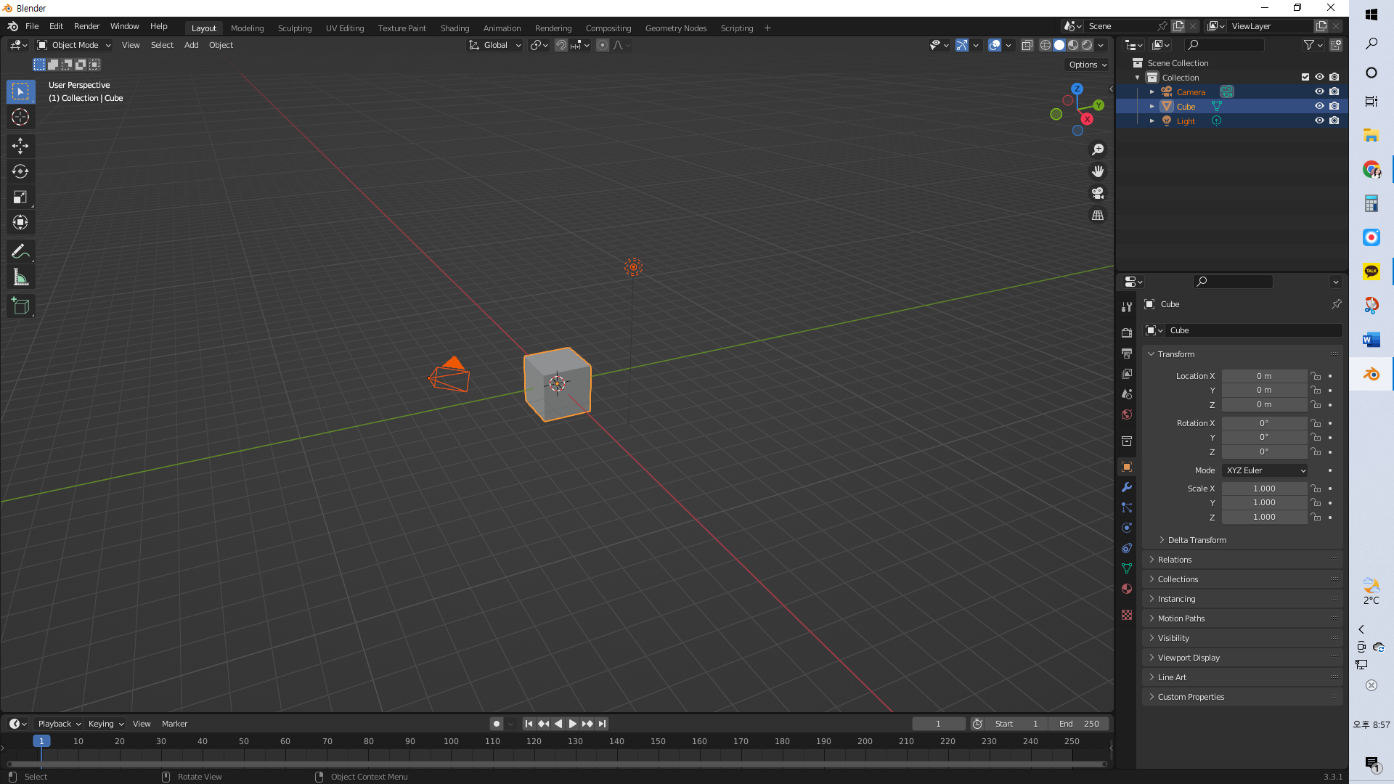Screen dimensions: 1394x784
Task: Expand the Relations panel
Action: [1174, 560]
